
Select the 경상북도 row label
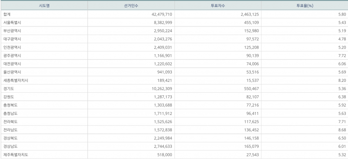pos(10,138)
